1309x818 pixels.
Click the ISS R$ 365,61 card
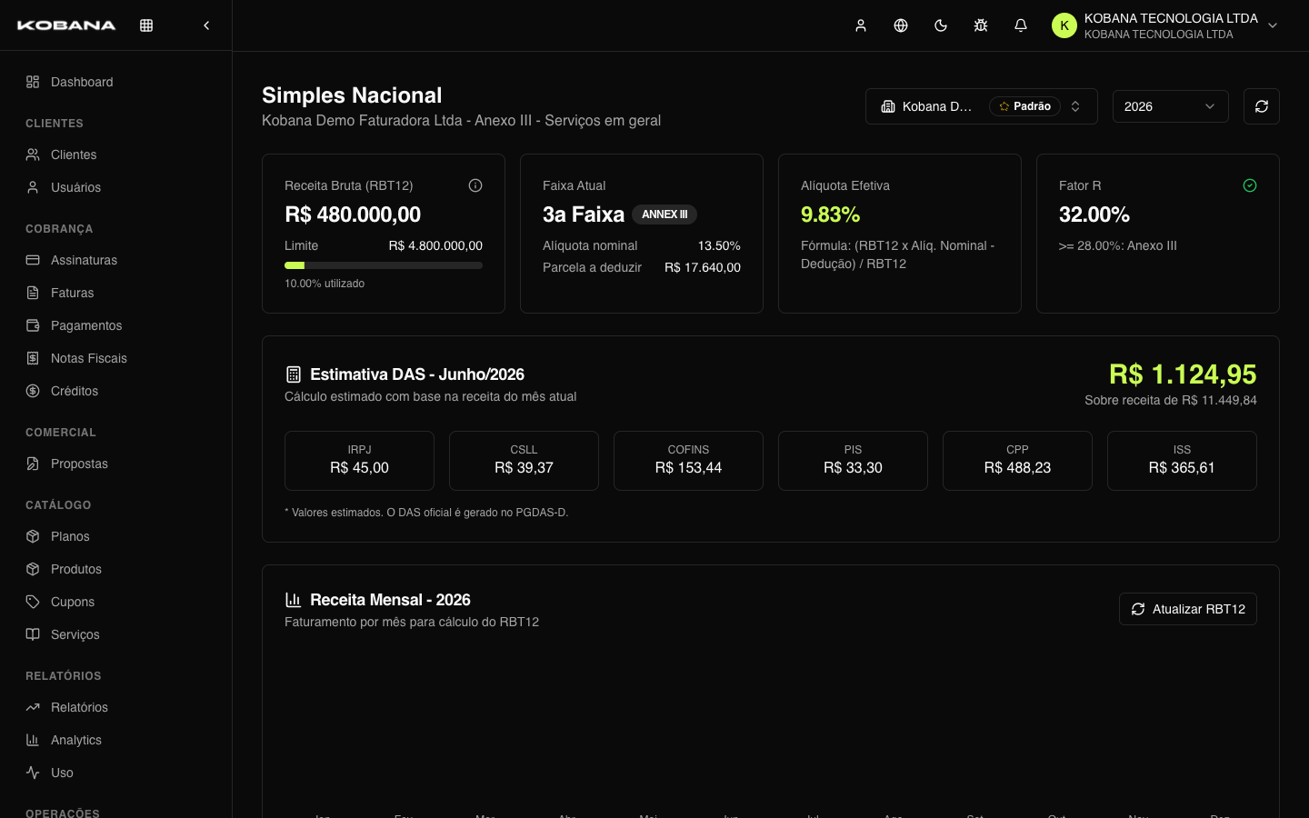(x=1182, y=461)
